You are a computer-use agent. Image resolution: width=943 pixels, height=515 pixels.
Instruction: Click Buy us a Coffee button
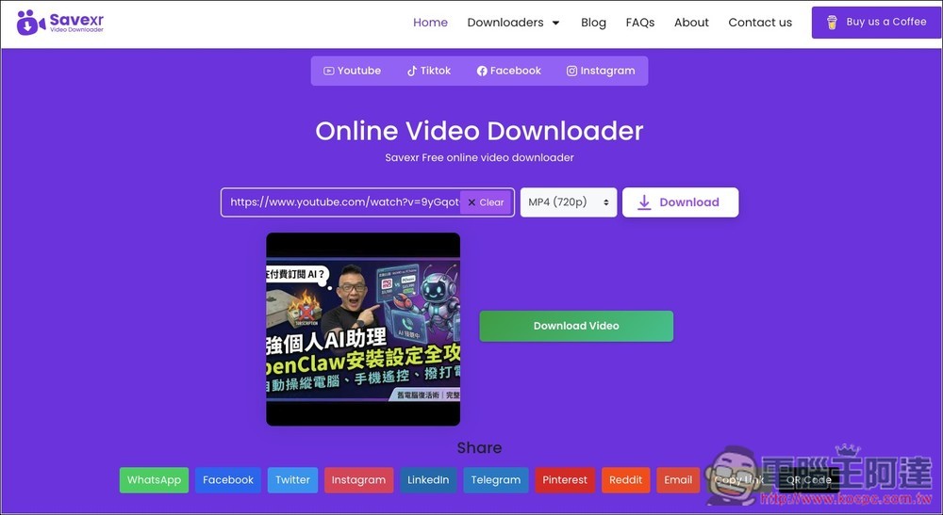coord(877,23)
